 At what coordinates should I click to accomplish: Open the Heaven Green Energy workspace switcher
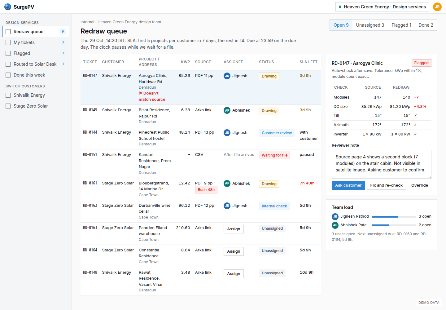tap(382, 7)
